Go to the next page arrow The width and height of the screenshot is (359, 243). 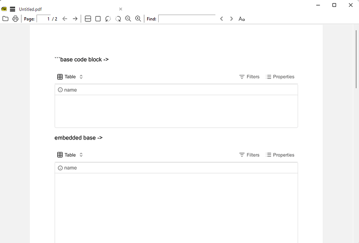(x=75, y=19)
